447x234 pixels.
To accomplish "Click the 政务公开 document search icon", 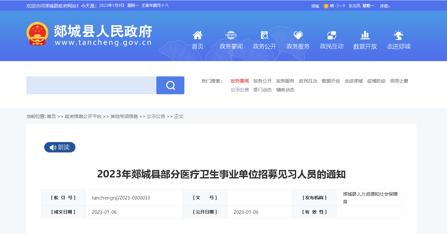I will (x=265, y=35).
